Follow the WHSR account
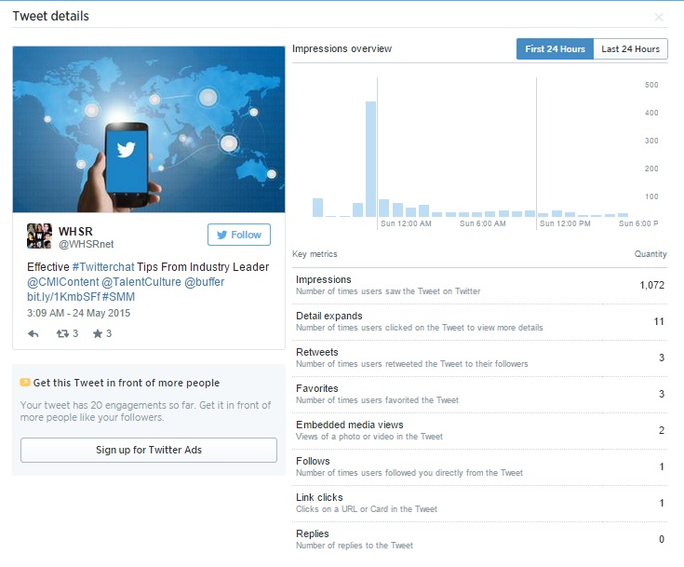684x567 pixels. click(x=239, y=235)
